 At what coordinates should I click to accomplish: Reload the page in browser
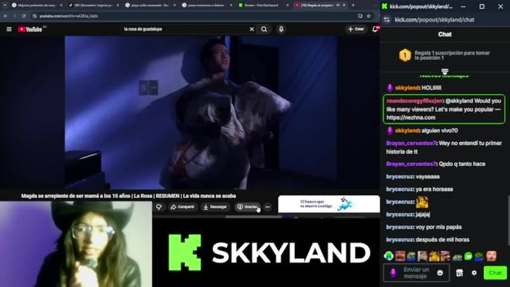24,16
